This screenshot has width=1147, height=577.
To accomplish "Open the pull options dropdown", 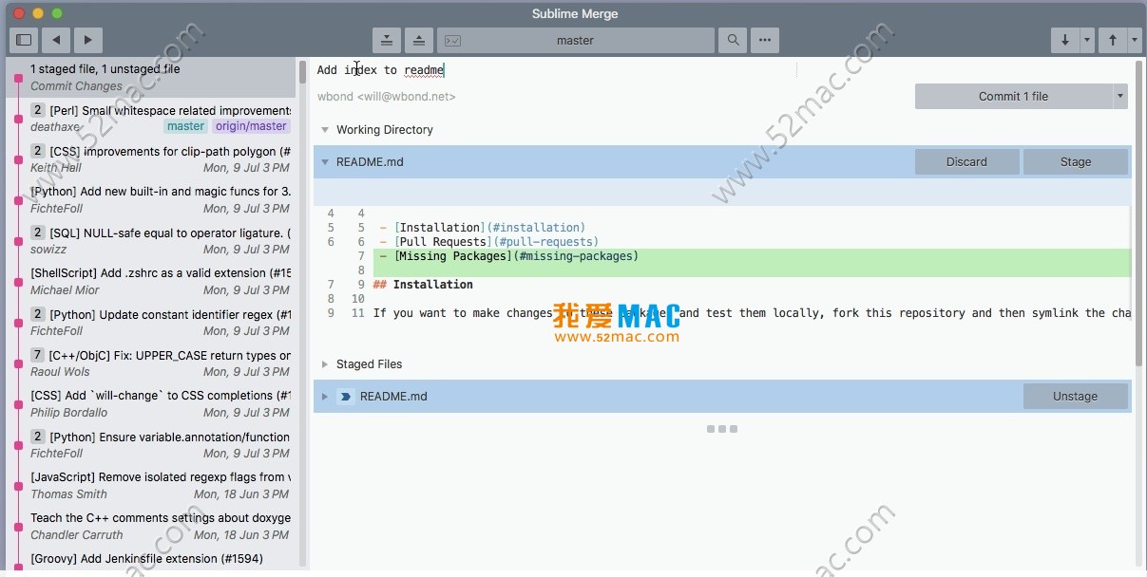I will 1086,40.
